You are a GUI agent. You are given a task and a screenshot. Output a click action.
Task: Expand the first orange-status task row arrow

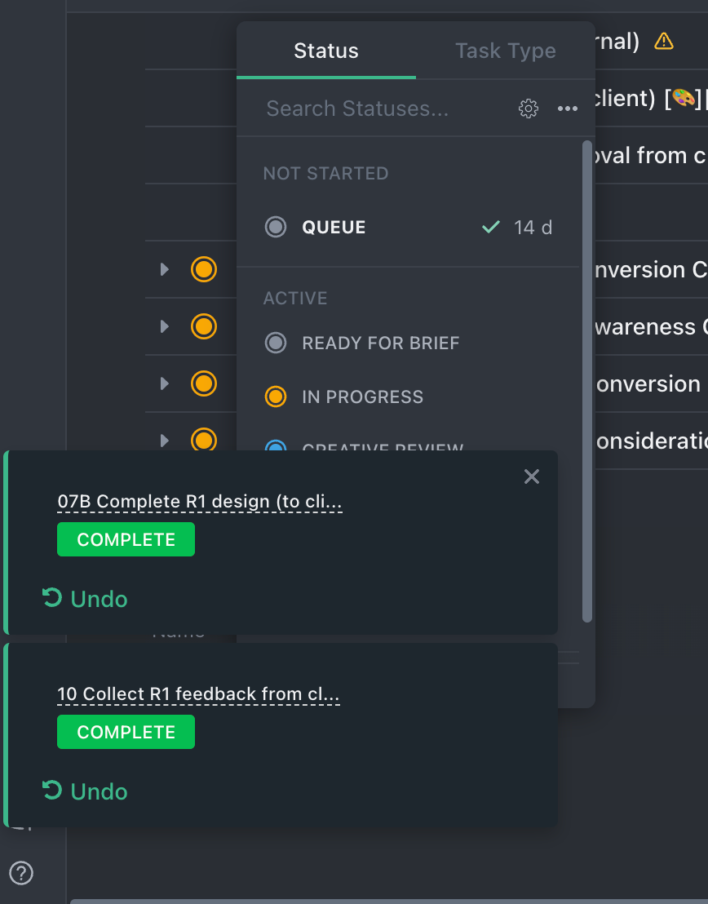tap(164, 269)
